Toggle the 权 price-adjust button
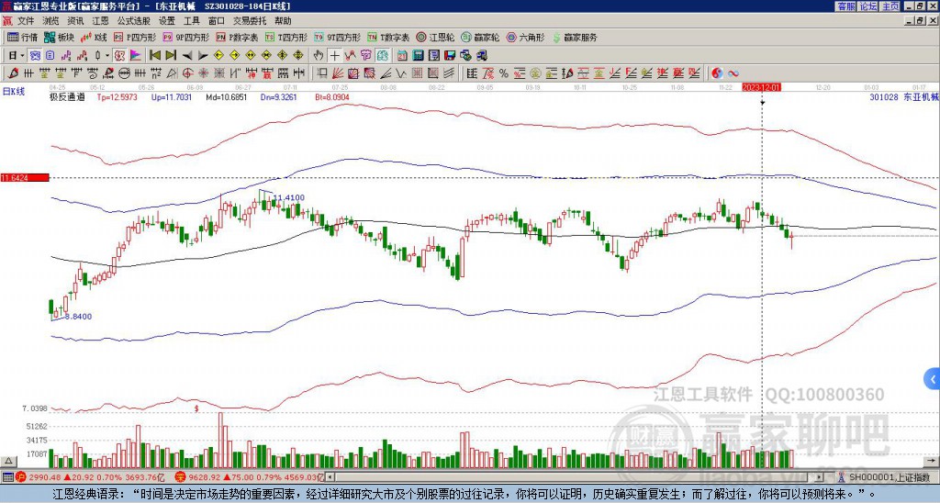This screenshot has height=503, width=940. [x=119, y=55]
